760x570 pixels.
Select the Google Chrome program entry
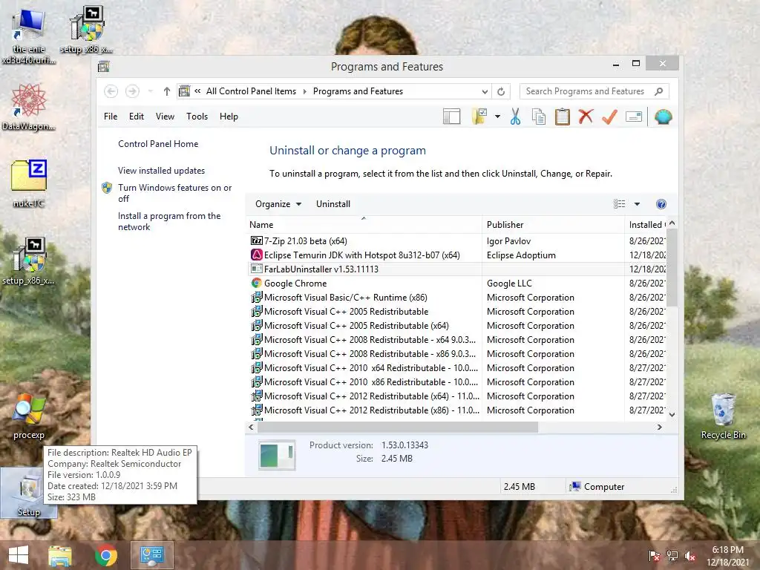coord(456,283)
